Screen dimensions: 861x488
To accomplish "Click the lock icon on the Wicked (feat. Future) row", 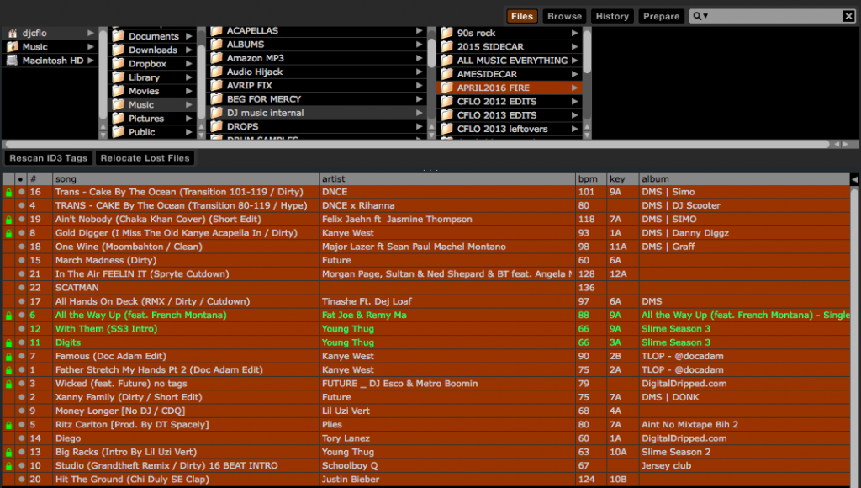I will click(8, 385).
